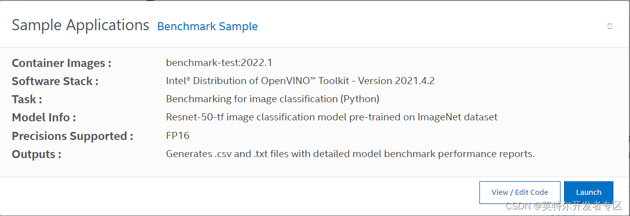Click the Launch button
The width and height of the screenshot is (630, 216).
click(x=588, y=192)
